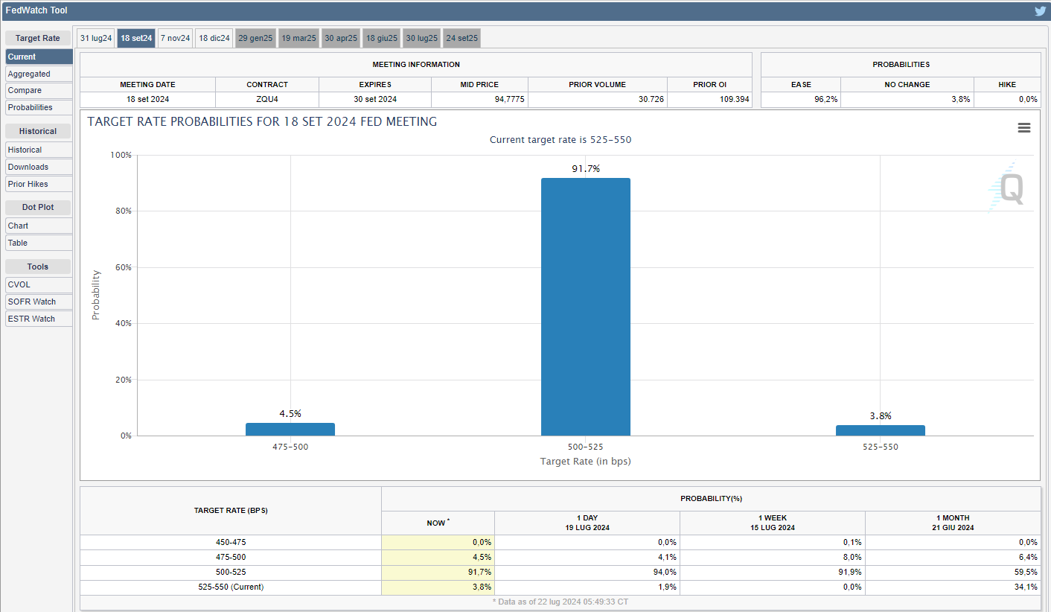Click the 500-525 bar in chart
This screenshot has height=612, width=1051.
585,307
